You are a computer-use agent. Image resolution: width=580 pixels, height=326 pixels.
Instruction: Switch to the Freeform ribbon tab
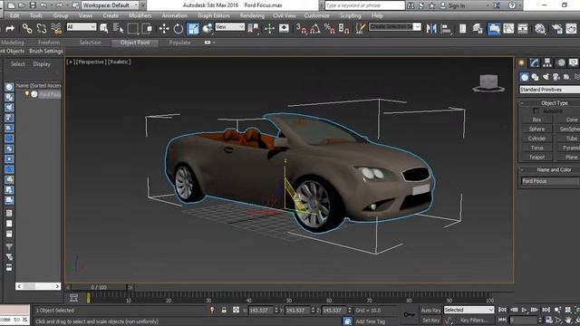pyautogui.click(x=49, y=43)
